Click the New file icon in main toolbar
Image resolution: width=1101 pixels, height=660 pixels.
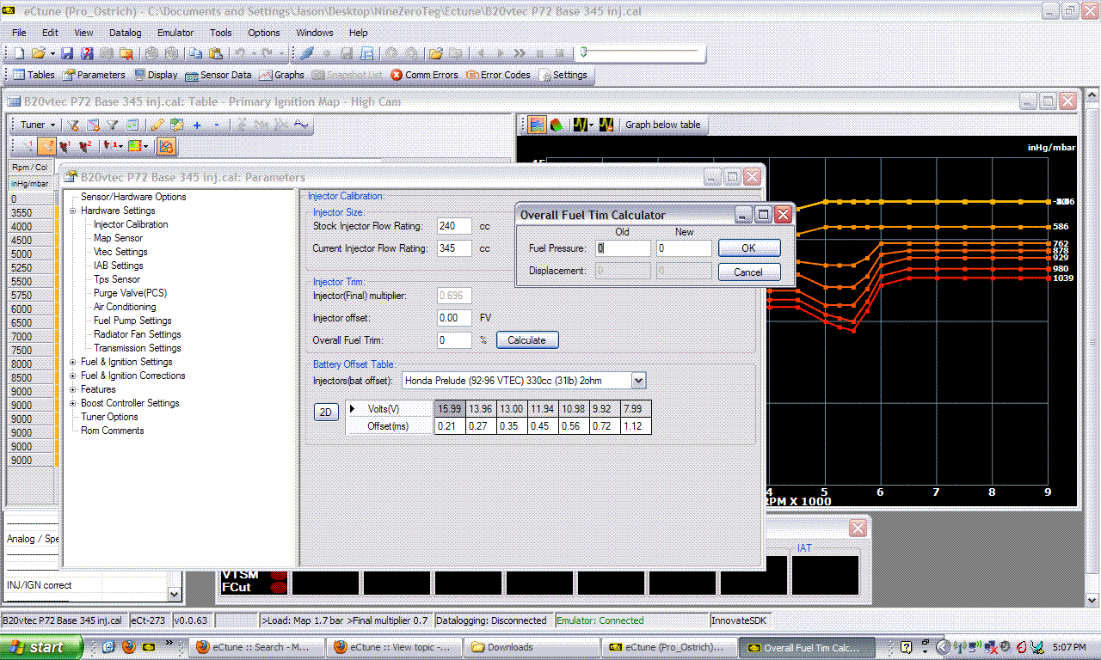pos(19,53)
